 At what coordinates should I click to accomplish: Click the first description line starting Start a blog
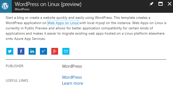(x=78, y=18)
